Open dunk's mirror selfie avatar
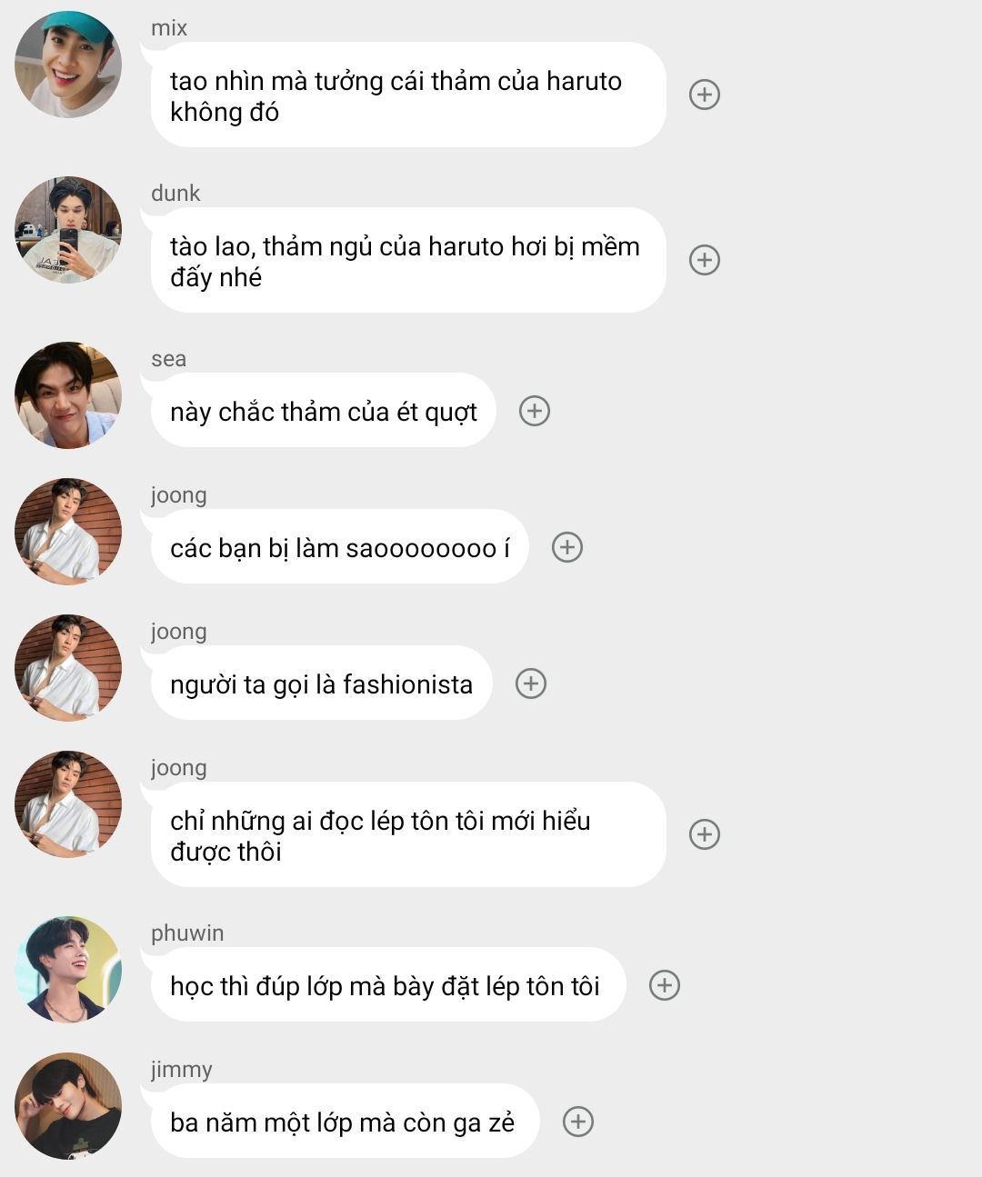The height and width of the screenshot is (1177, 982). [68, 230]
